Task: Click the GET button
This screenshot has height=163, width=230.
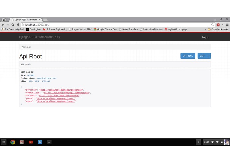Action: pos(202,56)
